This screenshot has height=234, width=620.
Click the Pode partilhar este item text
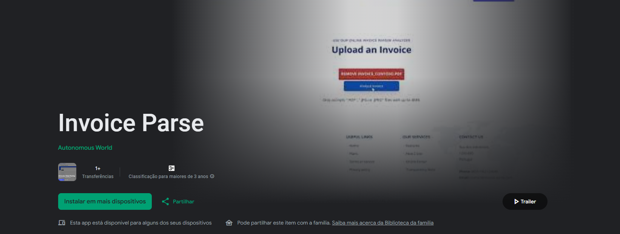click(284, 223)
